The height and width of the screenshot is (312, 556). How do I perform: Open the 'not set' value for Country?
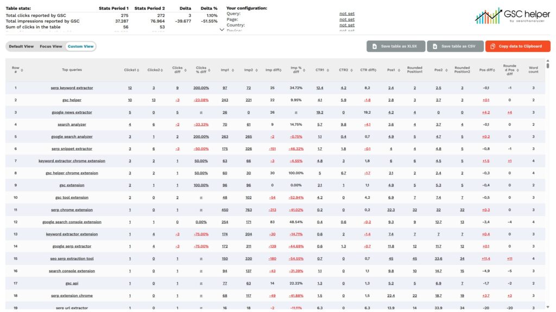point(346,25)
